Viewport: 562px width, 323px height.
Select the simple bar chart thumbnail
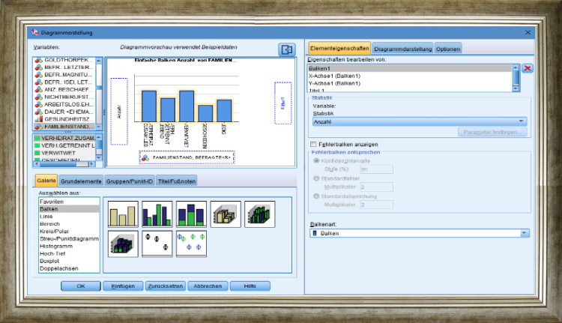point(123,214)
